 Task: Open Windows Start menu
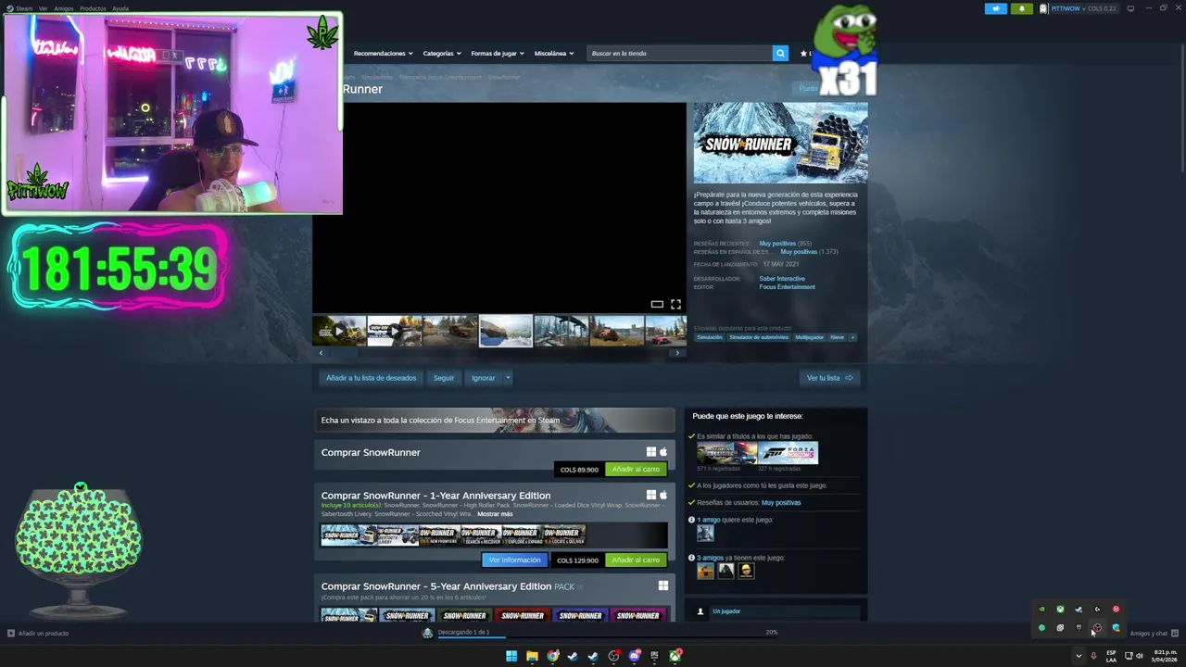(511, 656)
